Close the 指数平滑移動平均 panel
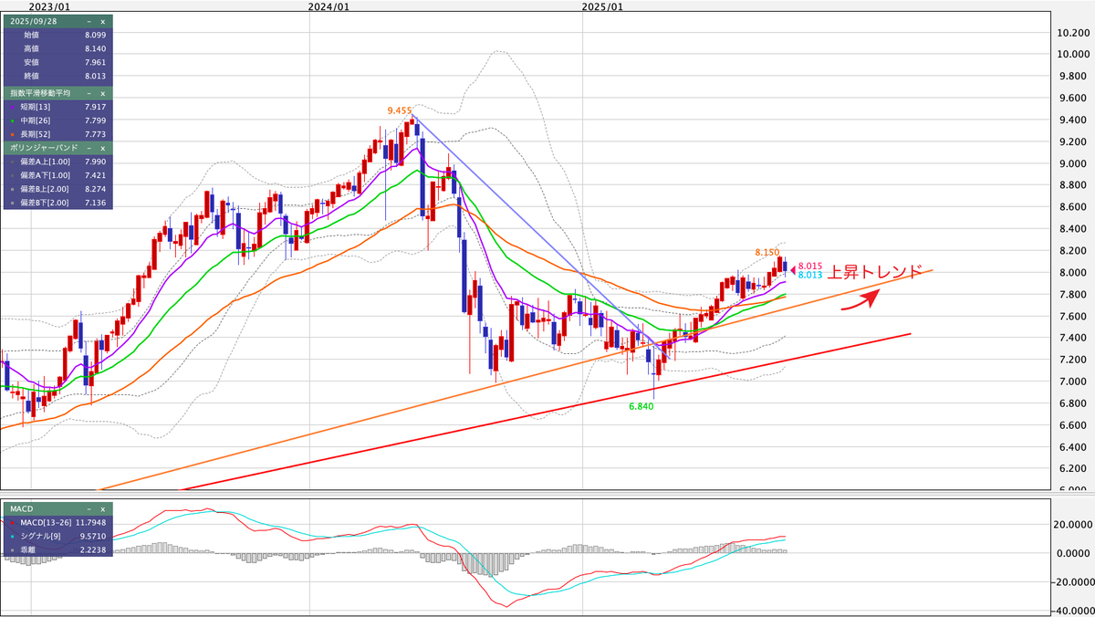This screenshot has width=1095, height=617. [102, 93]
